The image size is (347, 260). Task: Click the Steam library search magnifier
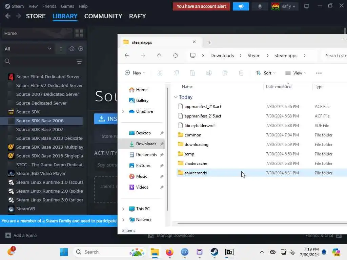coord(7,61)
